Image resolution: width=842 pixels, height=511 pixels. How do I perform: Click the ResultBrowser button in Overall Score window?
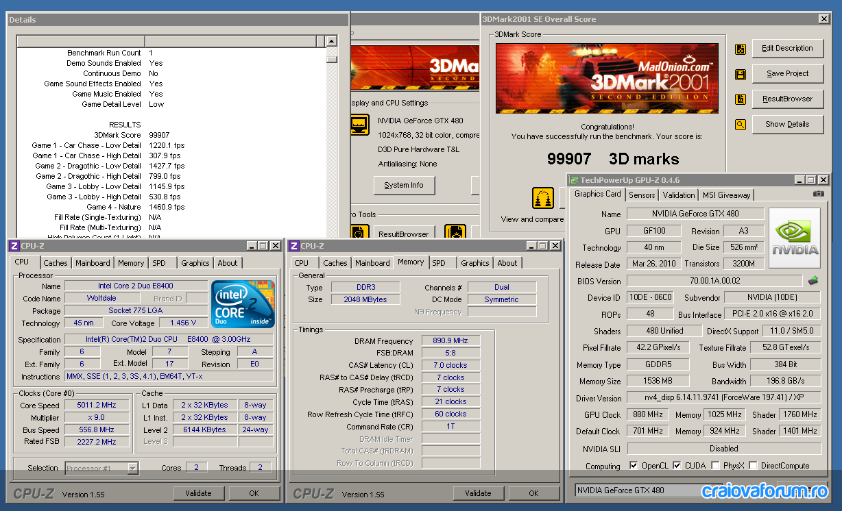(x=787, y=99)
